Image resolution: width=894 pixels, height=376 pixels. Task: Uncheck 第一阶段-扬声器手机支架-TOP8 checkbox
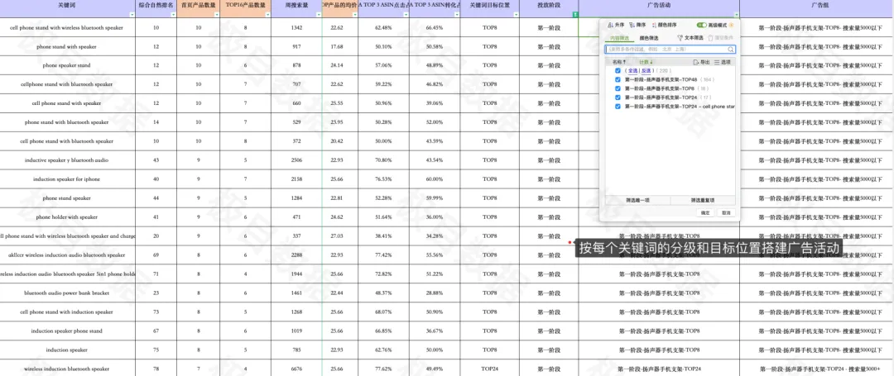point(618,88)
